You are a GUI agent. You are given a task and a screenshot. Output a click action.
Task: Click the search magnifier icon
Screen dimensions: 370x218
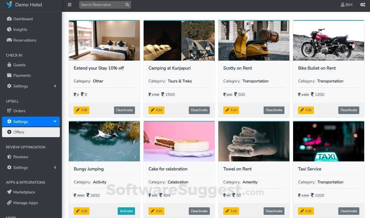(127, 5)
